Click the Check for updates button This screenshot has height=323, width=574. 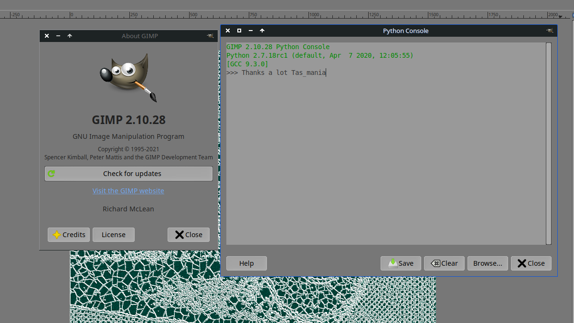[128, 174]
